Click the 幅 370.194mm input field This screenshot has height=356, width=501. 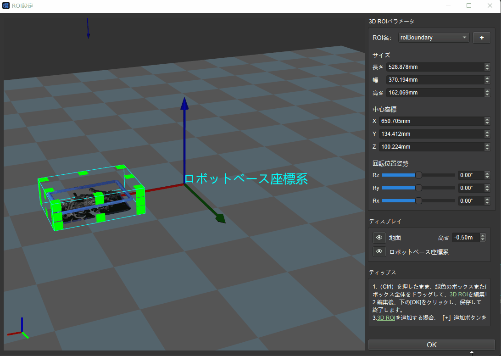(435, 79)
